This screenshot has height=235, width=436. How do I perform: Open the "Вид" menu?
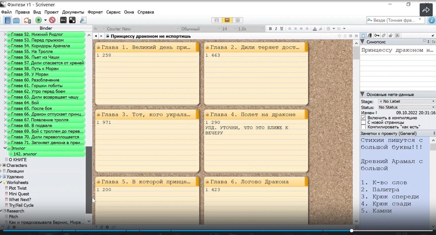(37, 12)
